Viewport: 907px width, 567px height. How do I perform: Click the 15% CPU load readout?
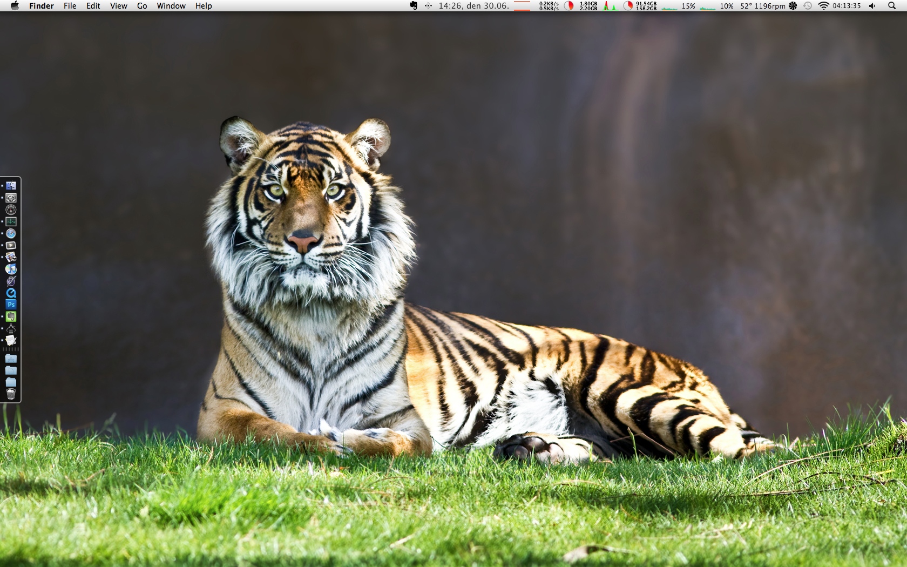[688, 6]
